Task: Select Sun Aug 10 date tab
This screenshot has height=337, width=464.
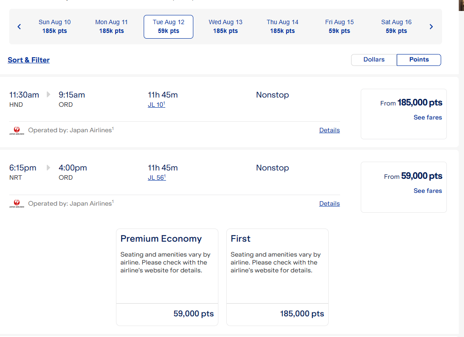Action: pyautogui.click(x=54, y=26)
